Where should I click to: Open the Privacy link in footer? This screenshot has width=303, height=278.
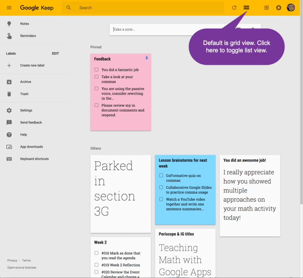12,261
